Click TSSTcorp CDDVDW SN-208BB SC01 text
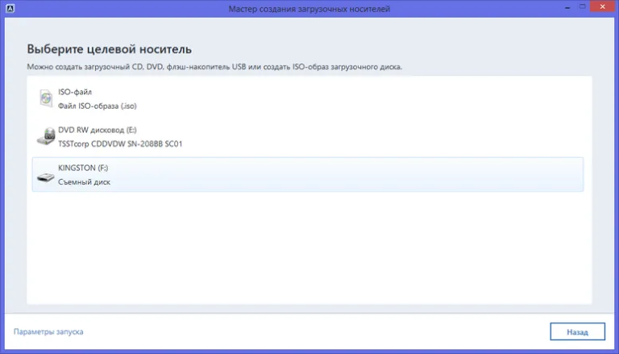This screenshot has width=619, height=354. 120,144
